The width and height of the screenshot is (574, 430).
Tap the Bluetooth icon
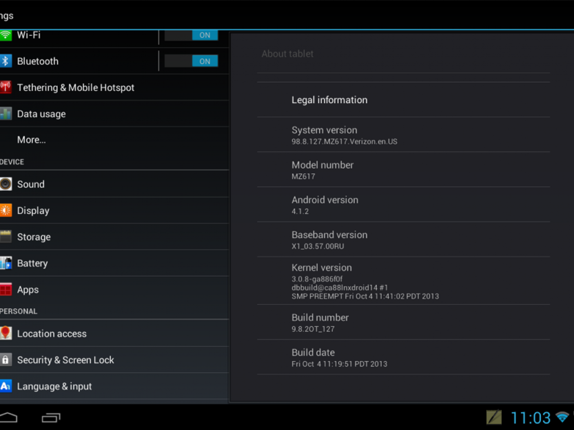tap(6, 61)
